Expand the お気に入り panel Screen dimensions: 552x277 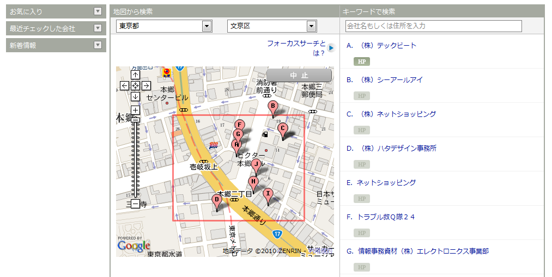(x=98, y=11)
